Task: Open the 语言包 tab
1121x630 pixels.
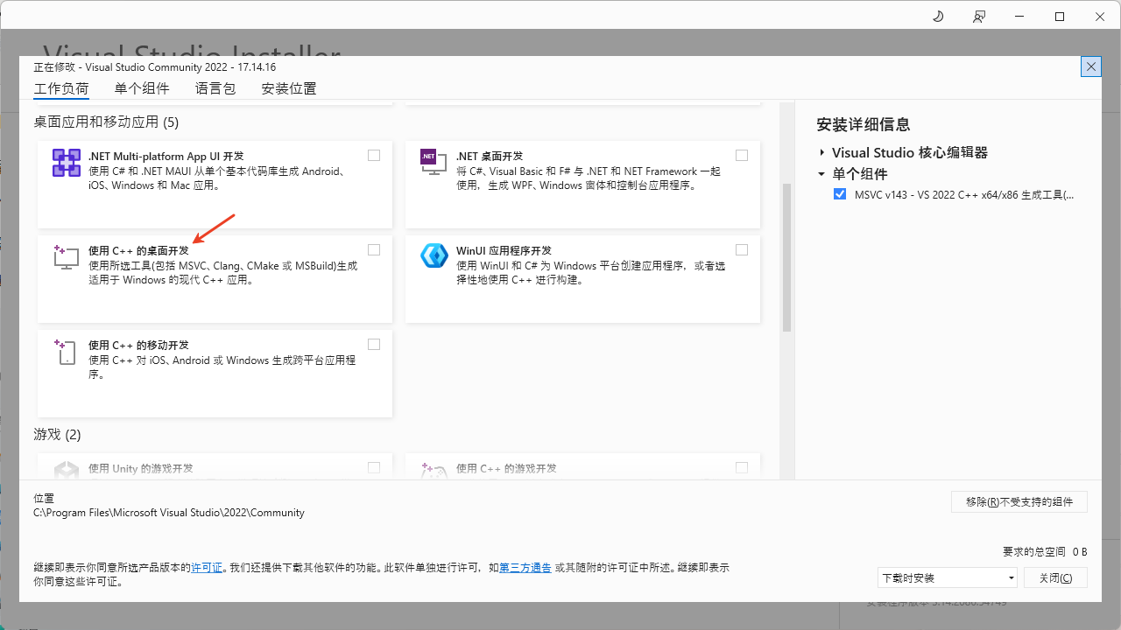Action: tap(215, 88)
